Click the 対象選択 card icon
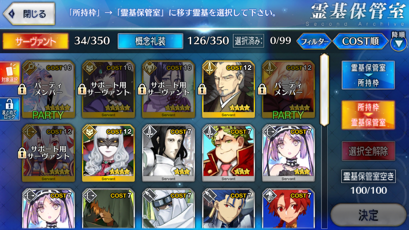 10,73
